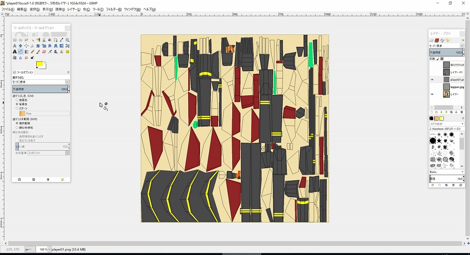Viewport: 470px width, 255px height.
Task: Select the Dodge/Burn tool
Action: [33, 57]
